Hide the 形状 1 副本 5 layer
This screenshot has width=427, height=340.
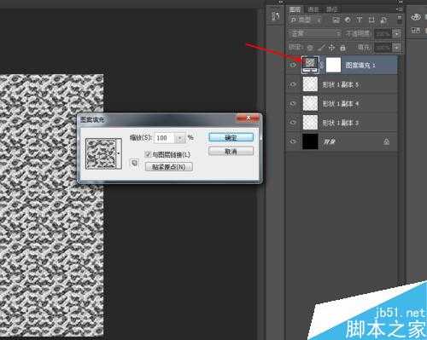coord(293,84)
